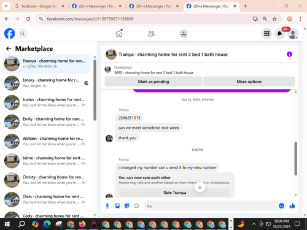Image resolution: width=307 pixels, height=230 pixels.
Task: Open the Windows Start menu
Action: tap(7, 224)
